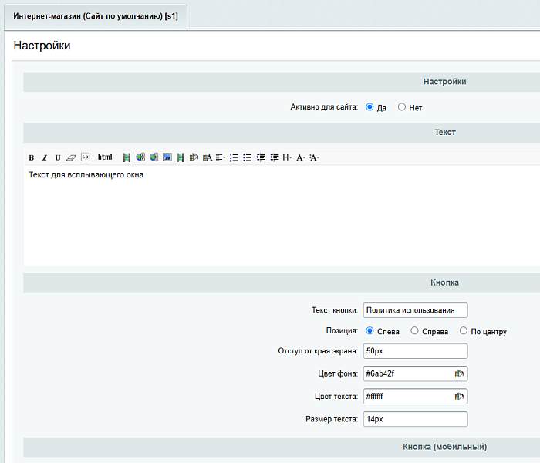Insert a numbered list in the editor
The height and width of the screenshot is (463, 540).
[234, 157]
